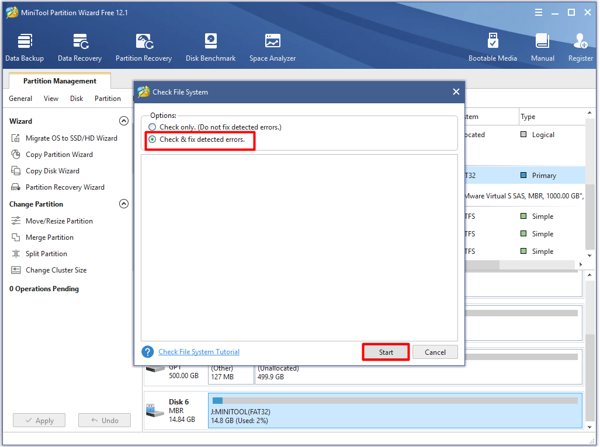Click Check File System dialog logo icon

[x=144, y=92]
